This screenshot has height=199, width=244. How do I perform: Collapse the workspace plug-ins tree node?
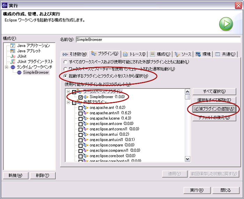pos(68,91)
